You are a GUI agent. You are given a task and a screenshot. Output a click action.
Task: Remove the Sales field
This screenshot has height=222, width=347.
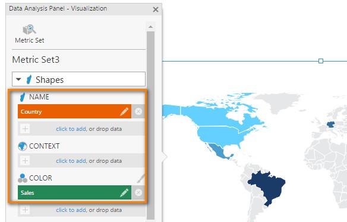(x=138, y=192)
